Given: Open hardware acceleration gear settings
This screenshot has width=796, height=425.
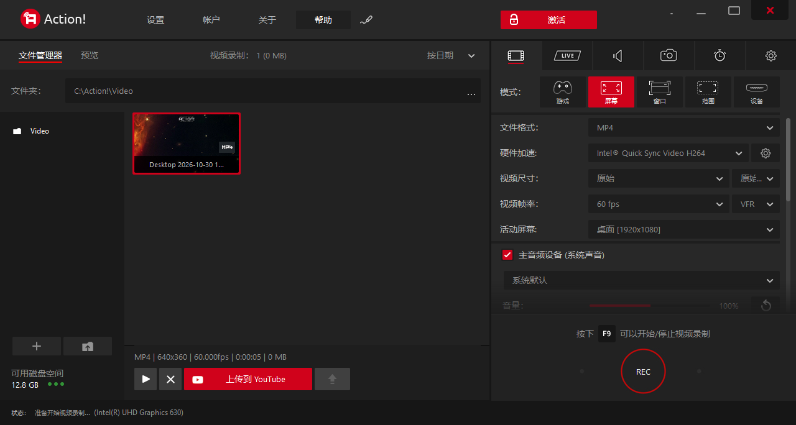Looking at the screenshot, I should (766, 153).
